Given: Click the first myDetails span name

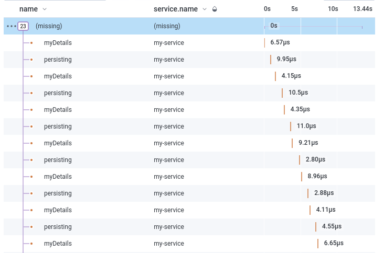Looking at the screenshot, I should click(x=58, y=43).
